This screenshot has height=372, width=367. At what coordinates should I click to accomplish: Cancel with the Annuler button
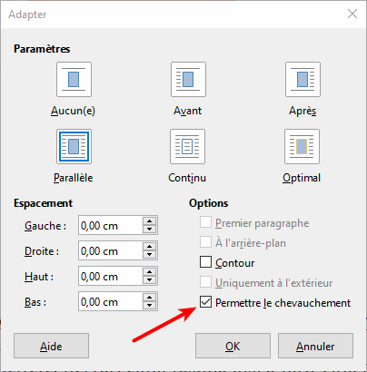[x=315, y=346]
